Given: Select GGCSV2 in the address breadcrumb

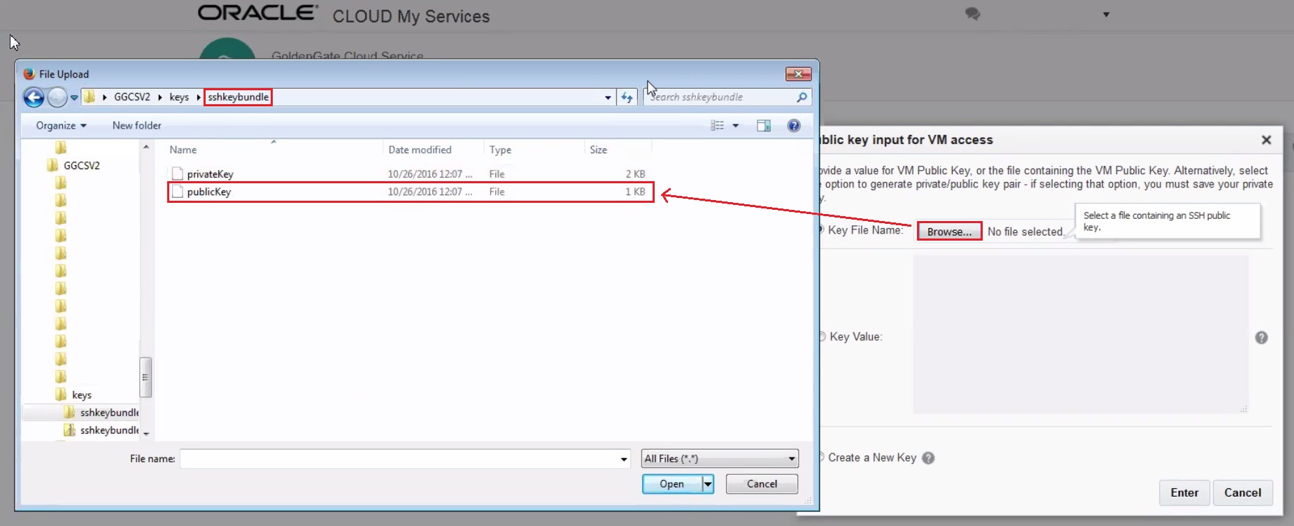Looking at the screenshot, I should 132,97.
